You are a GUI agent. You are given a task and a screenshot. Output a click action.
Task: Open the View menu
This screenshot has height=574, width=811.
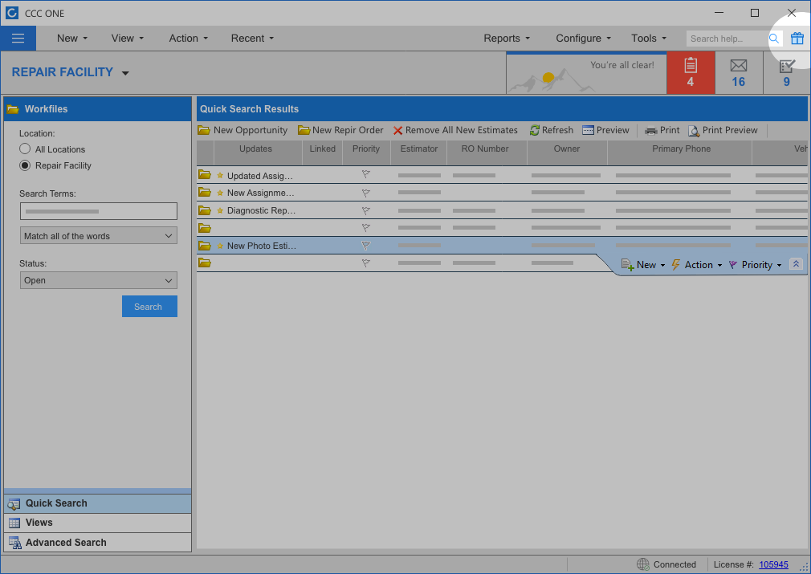(x=127, y=39)
